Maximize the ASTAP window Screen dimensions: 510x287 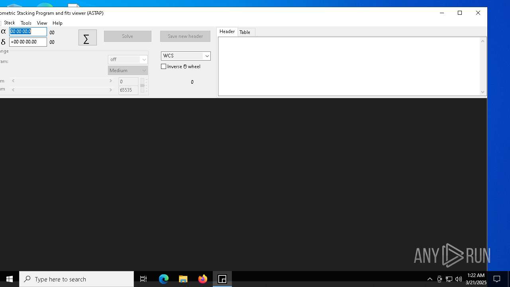coord(460,13)
